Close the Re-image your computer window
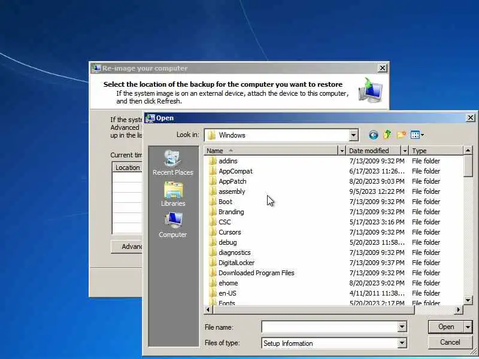 (x=383, y=68)
